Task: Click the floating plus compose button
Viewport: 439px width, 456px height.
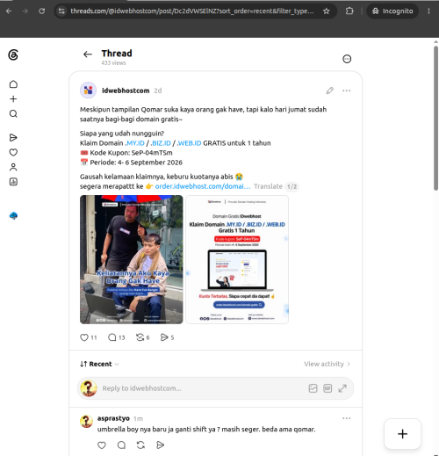Action: [402, 434]
